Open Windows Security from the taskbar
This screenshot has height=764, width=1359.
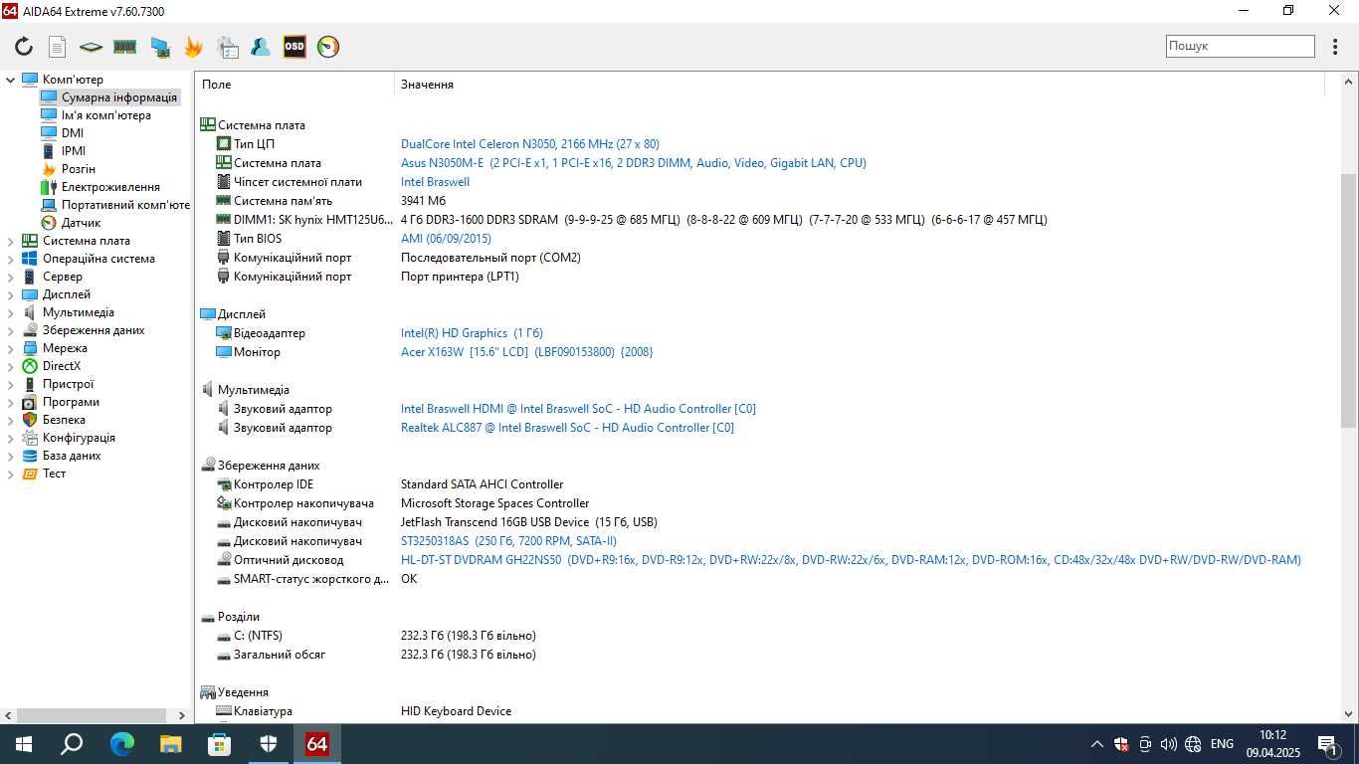point(268,744)
